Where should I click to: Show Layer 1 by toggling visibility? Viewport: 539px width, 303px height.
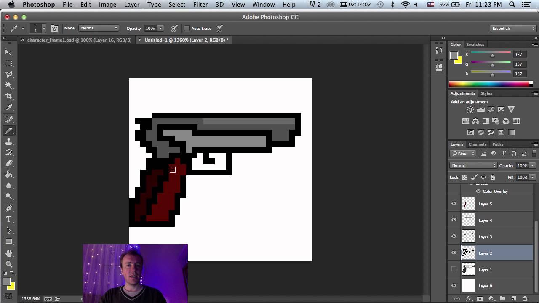(454, 269)
